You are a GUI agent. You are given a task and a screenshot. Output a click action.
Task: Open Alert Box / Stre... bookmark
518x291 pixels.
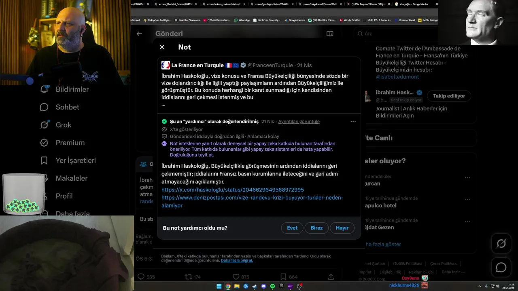coord(322,20)
